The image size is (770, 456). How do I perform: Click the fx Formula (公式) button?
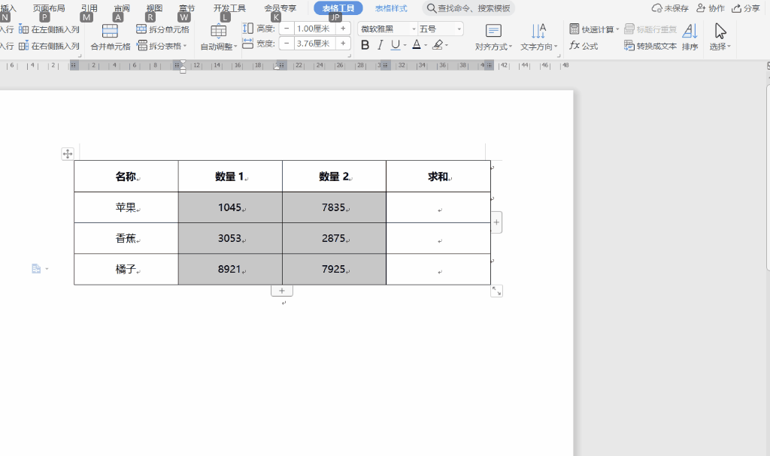coord(584,46)
